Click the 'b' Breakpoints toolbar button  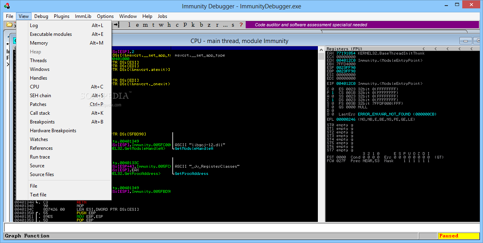pyautogui.click(x=201, y=25)
